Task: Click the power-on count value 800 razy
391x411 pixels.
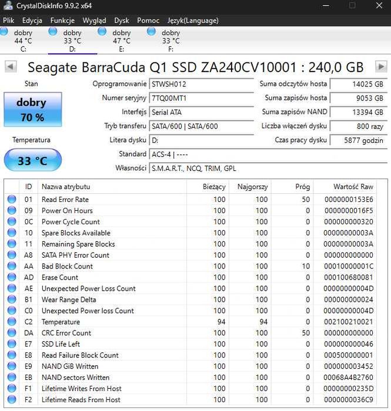Action: coord(359,126)
